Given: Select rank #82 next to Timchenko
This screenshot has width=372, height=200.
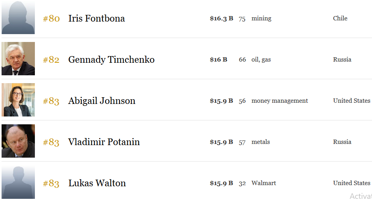Looking at the screenshot, I should (x=51, y=60).
